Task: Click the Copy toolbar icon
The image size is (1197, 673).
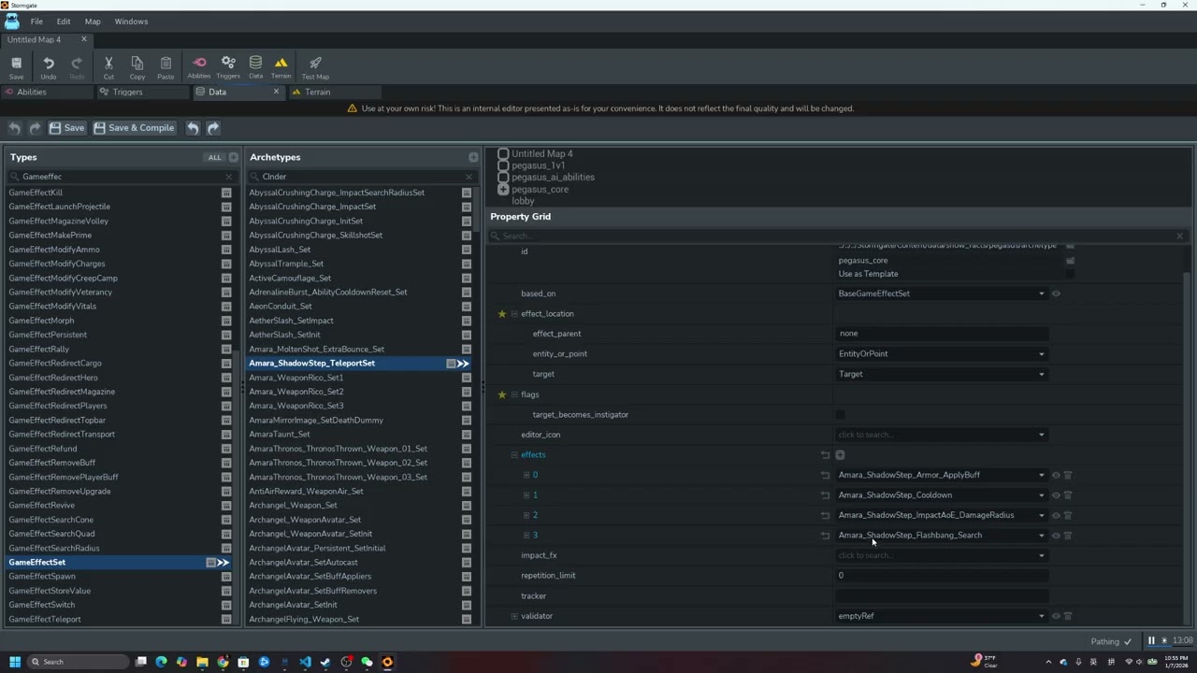Action: [137, 66]
